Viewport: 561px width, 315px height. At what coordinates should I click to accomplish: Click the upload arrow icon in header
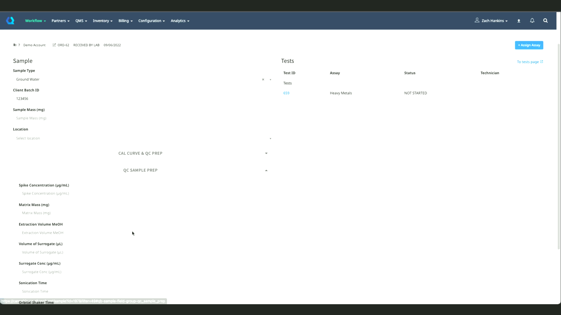click(x=519, y=21)
